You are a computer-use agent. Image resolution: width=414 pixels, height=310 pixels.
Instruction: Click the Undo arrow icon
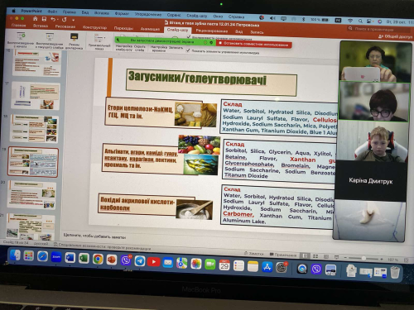(x=53, y=19)
